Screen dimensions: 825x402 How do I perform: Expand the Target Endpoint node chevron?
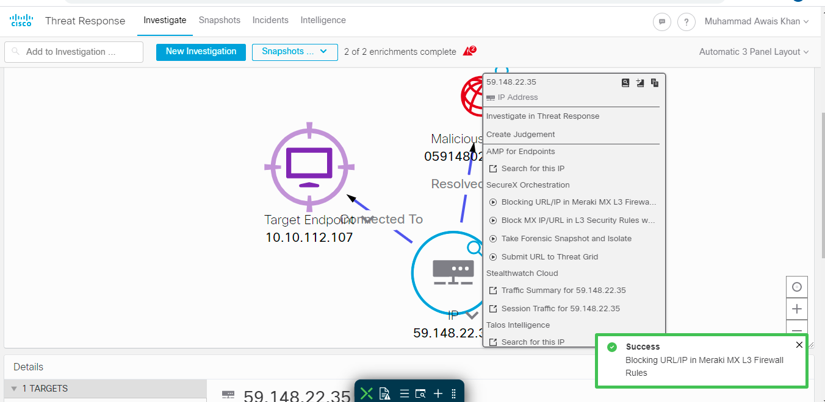coord(367,219)
